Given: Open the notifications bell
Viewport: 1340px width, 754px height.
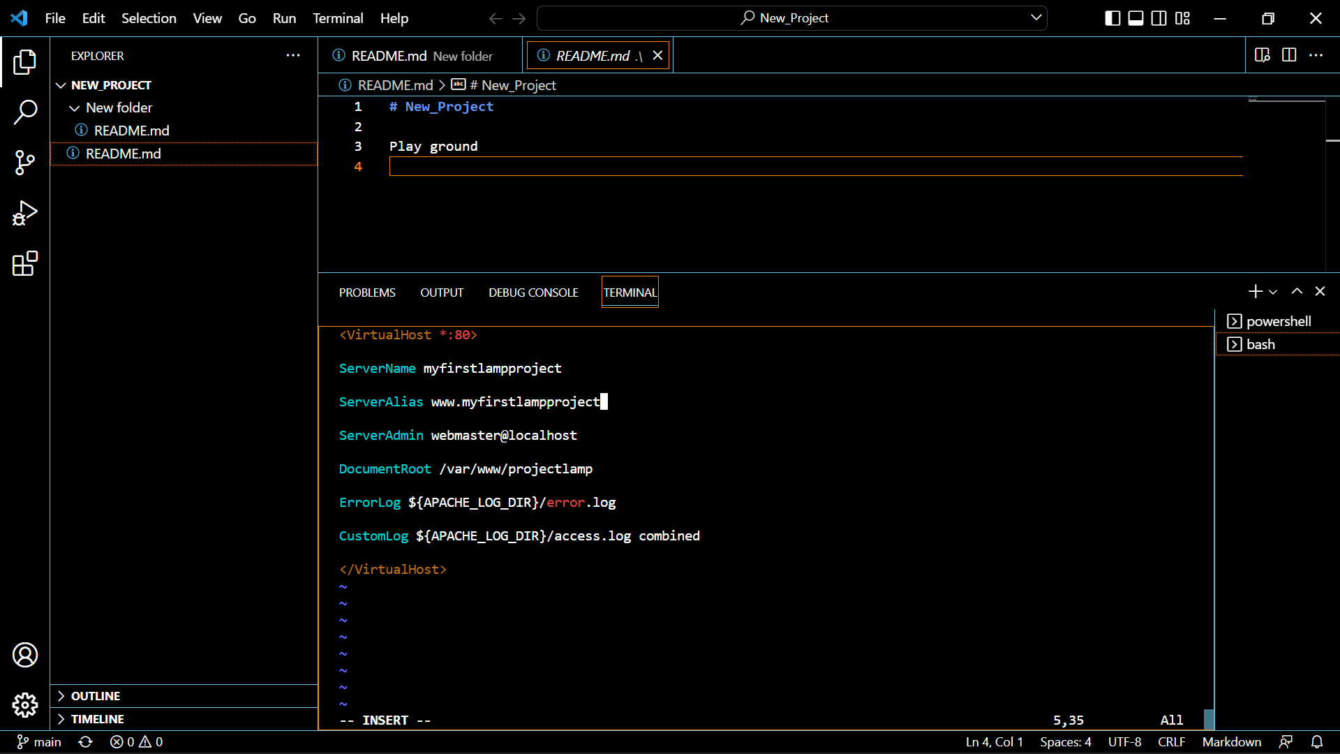Looking at the screenshot, I should pos(1318,742).
